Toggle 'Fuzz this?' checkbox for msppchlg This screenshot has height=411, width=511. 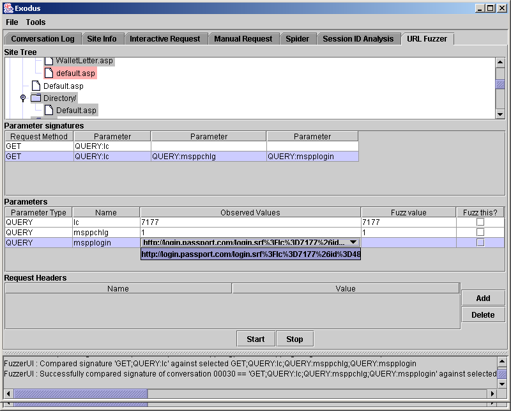pyautogui.click(x=480, y=233)
